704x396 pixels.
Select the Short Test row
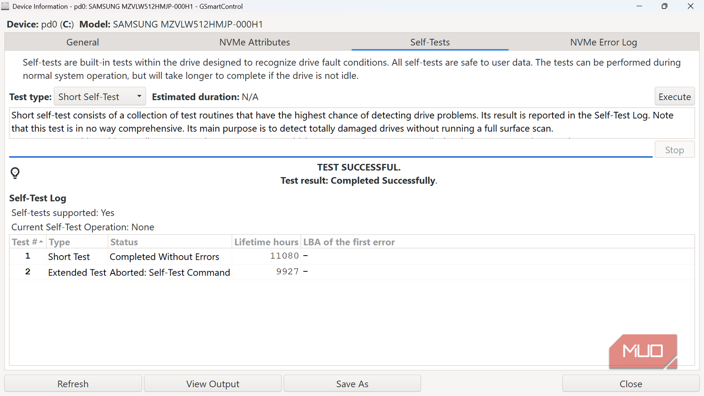coord(352,256)
